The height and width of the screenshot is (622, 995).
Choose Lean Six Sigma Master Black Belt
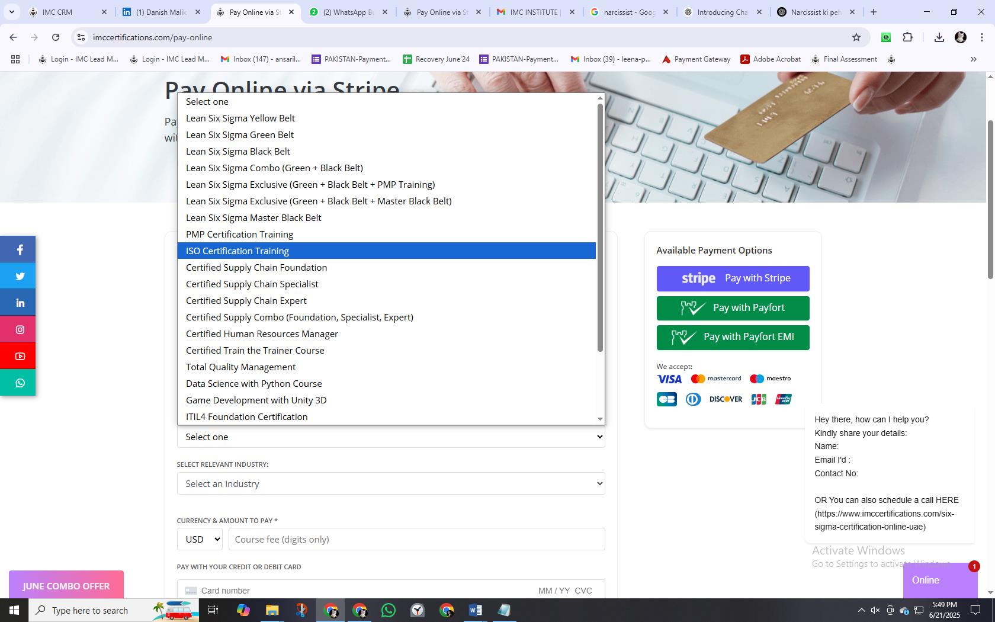coord(386,218)
